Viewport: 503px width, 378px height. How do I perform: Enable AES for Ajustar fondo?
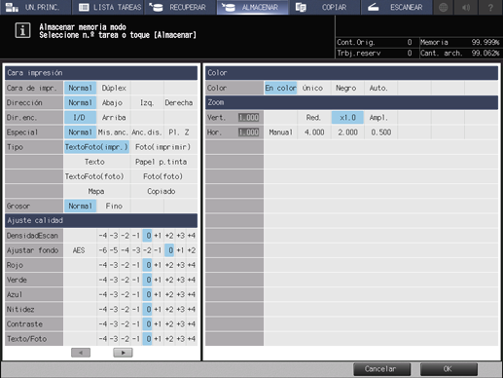click(79, 250)
